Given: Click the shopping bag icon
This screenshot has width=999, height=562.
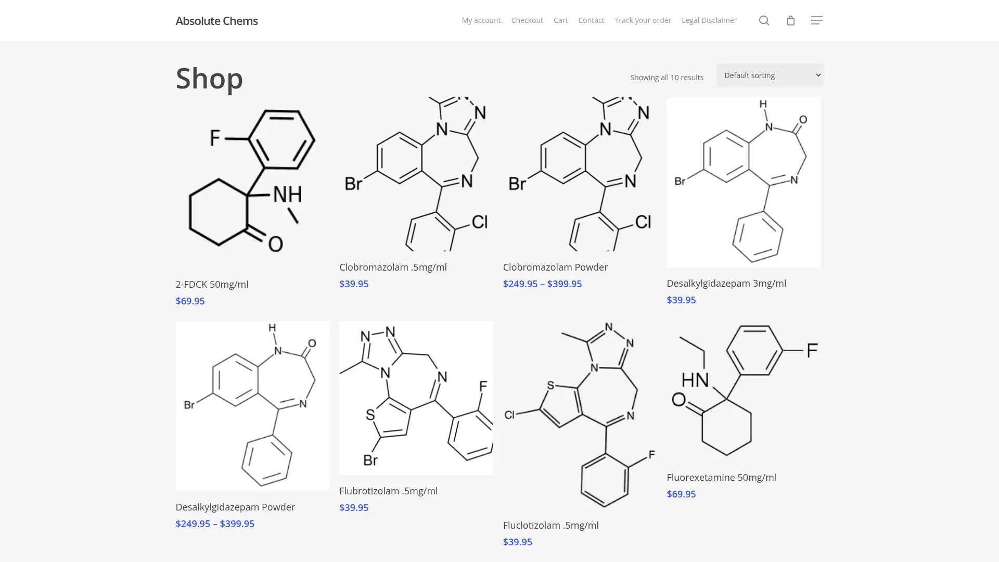Looking at the screenshot, I should tap(790, 20).
